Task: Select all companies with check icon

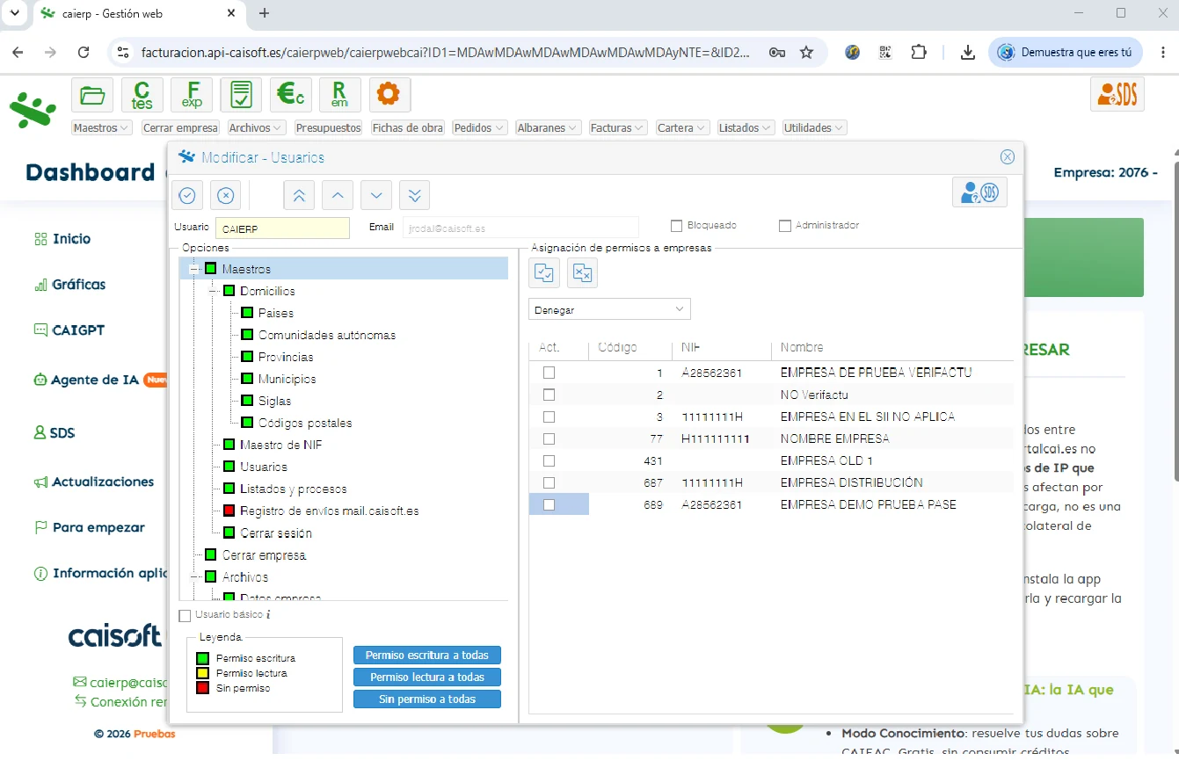Action: [544, 273]
